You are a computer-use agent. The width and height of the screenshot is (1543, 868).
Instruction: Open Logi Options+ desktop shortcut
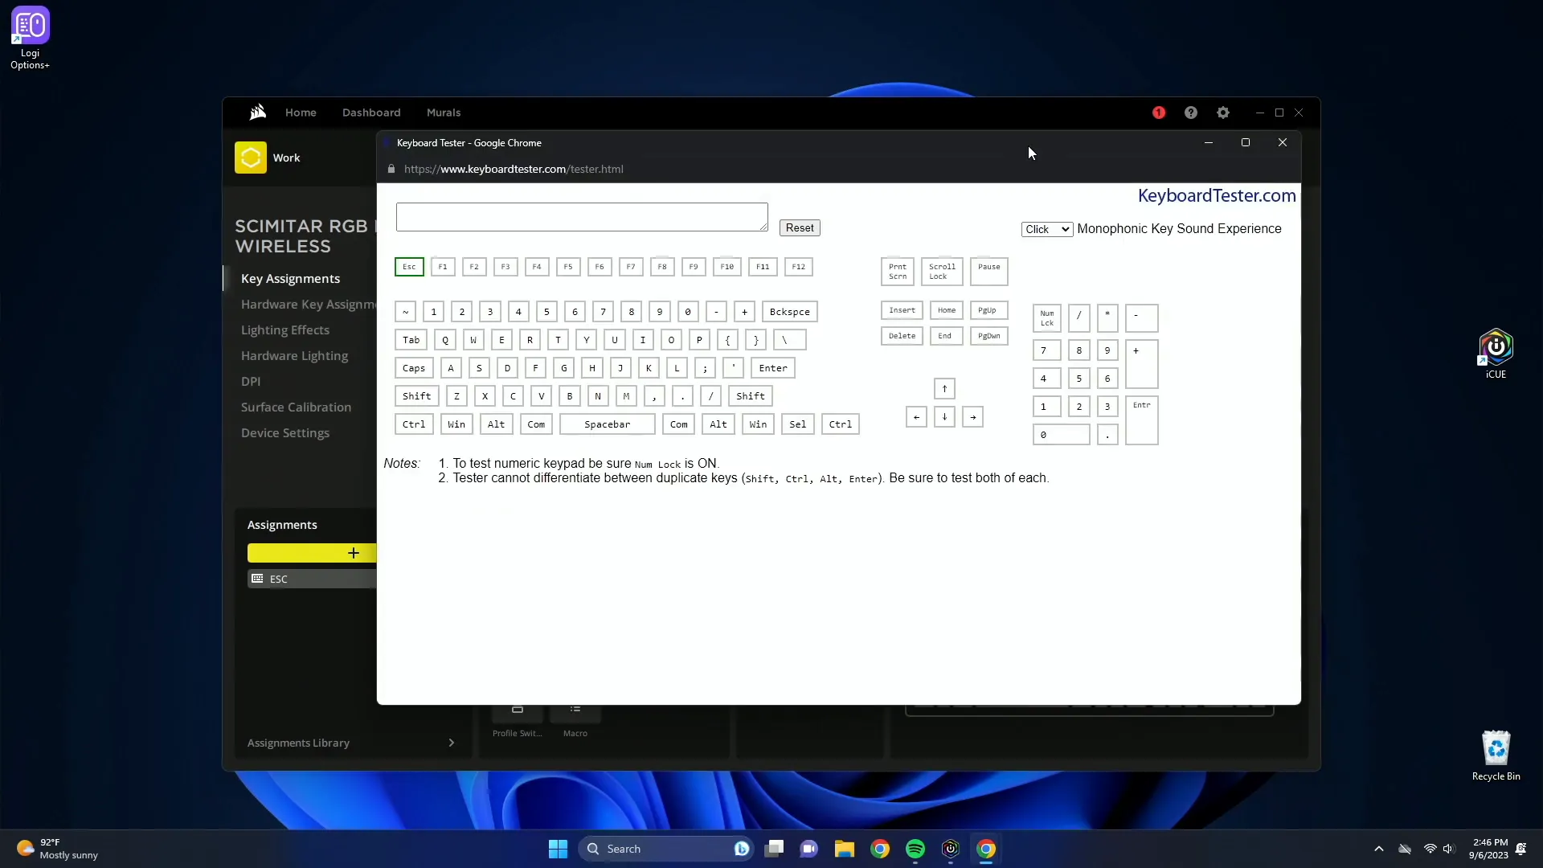click(x=30, y=38)
